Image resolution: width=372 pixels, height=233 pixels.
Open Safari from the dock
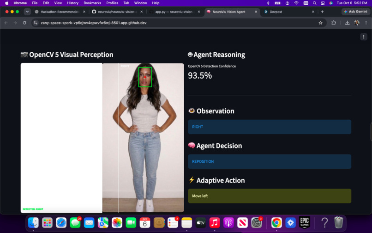(61, 223)
